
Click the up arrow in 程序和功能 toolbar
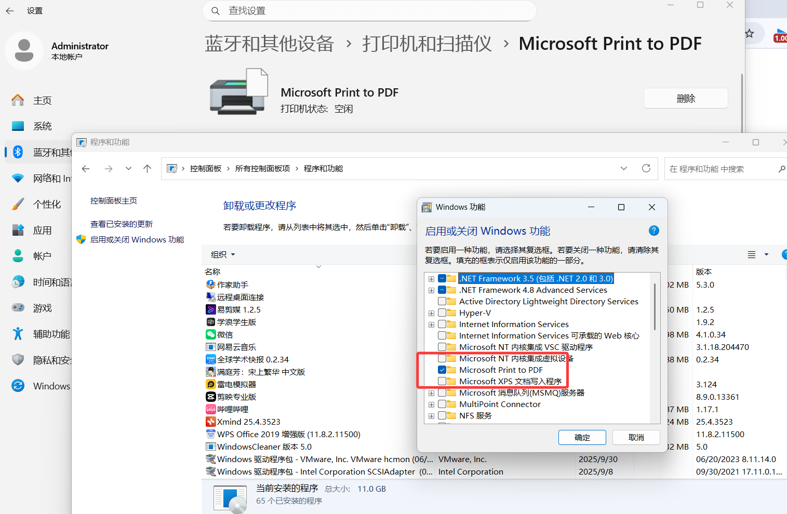tap(148, 169)
